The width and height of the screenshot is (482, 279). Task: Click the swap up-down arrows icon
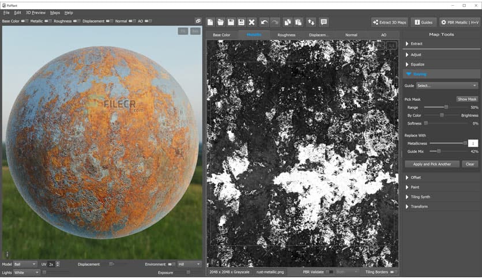[x=311, y=22]
